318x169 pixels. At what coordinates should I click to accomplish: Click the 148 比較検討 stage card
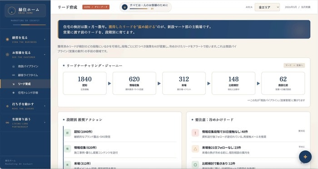coord(234,83)
